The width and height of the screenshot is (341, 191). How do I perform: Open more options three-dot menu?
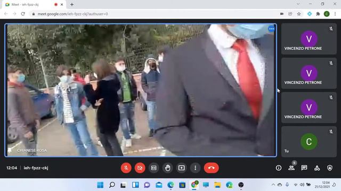(x=196, y=168)
